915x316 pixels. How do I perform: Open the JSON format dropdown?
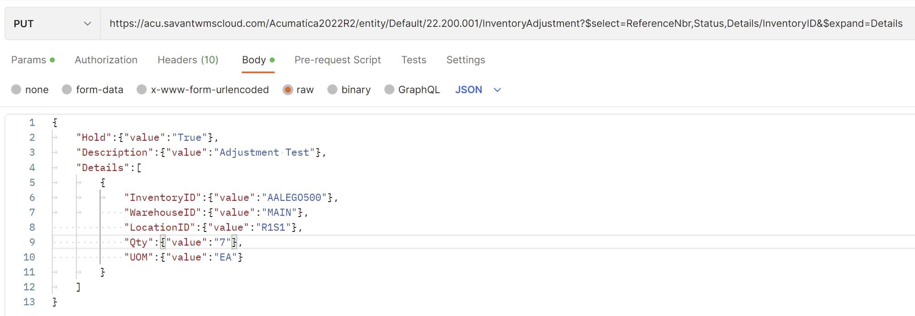pyautogui.click(x=478, y=90)
